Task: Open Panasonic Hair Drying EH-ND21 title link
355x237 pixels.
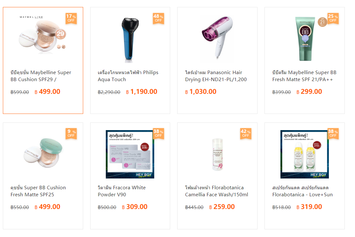Action: click(x=216, y=76)
